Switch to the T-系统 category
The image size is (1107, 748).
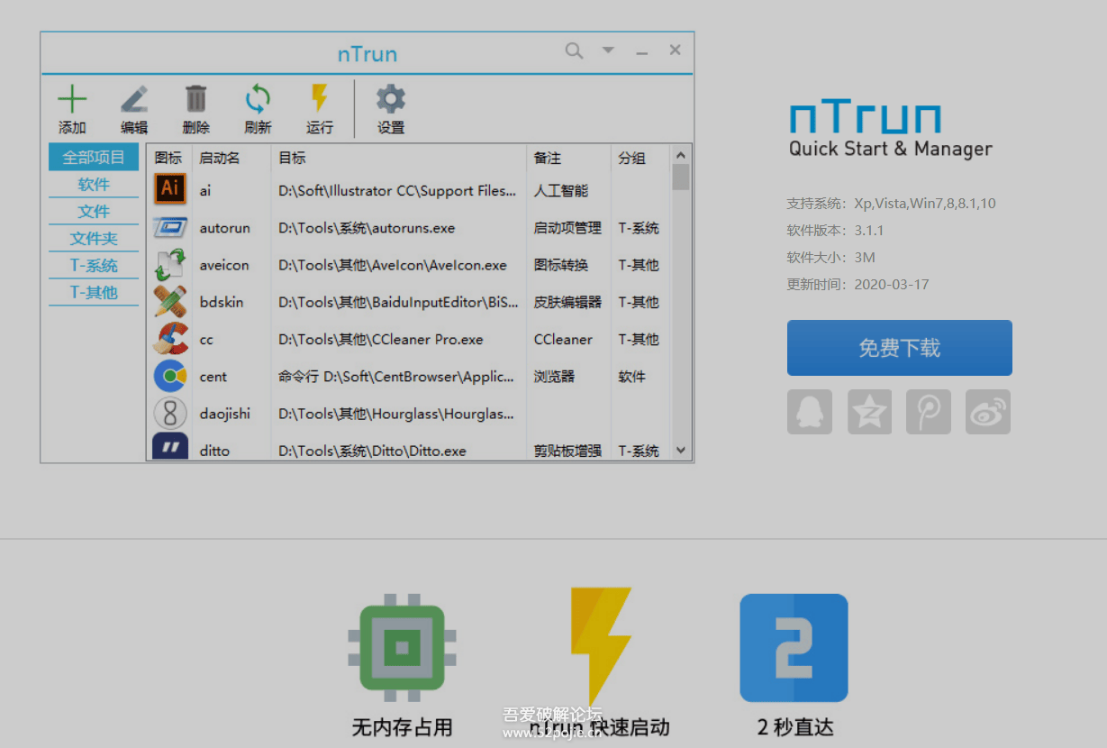94,266
